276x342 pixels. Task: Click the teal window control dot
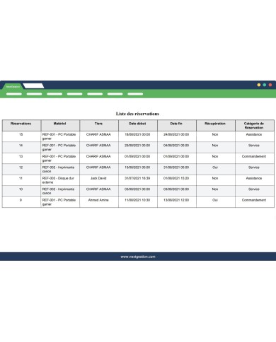[x=265, y=85]
